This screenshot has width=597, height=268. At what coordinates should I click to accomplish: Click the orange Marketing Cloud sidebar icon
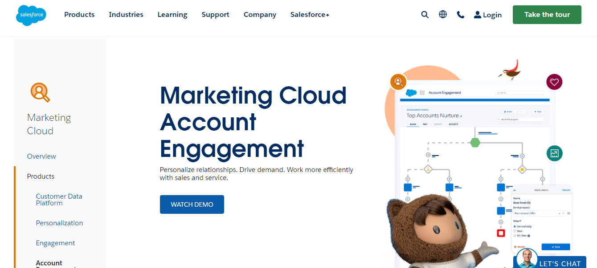coord(40,92)
